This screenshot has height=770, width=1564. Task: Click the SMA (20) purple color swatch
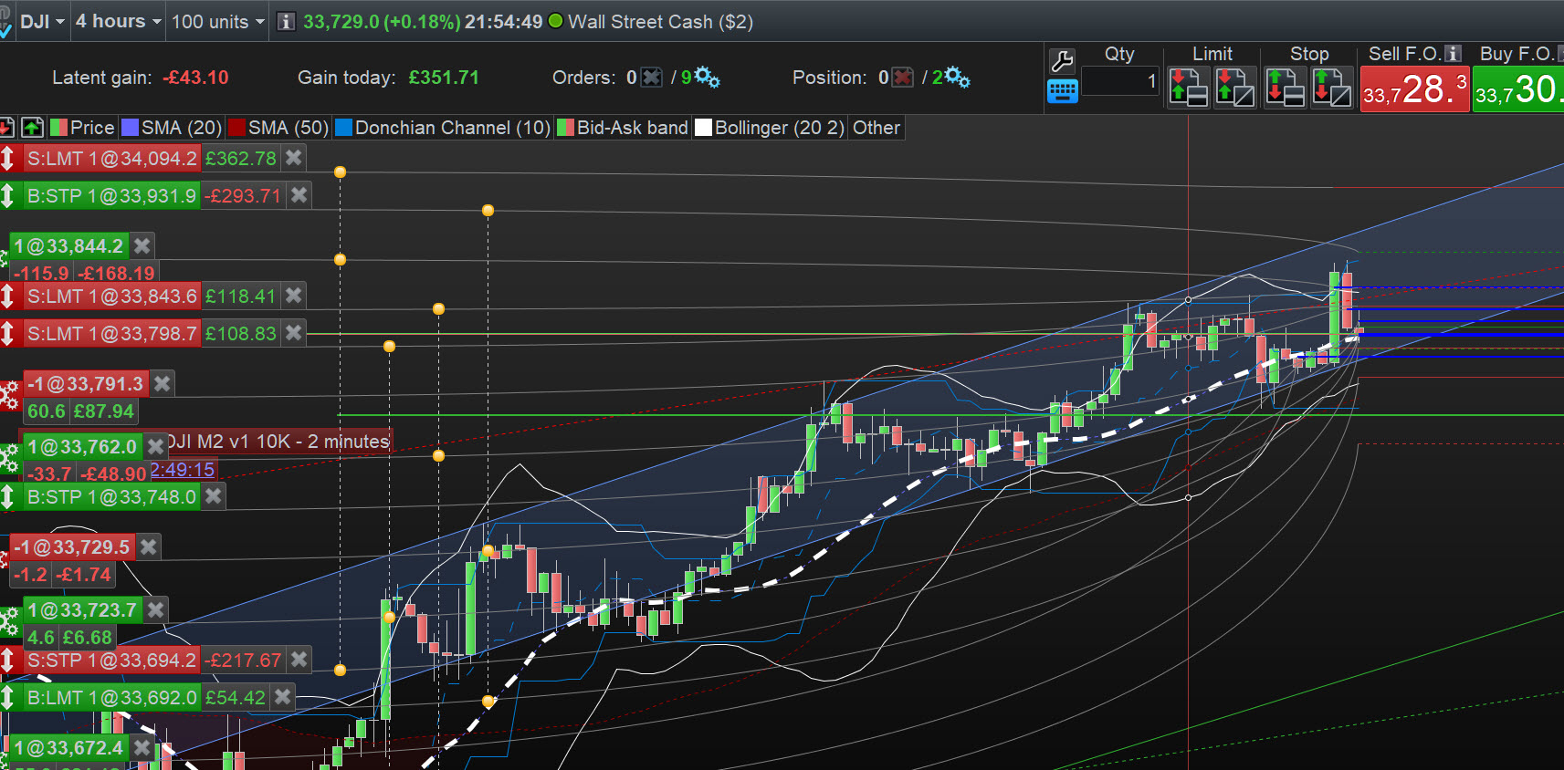(130, 128)
